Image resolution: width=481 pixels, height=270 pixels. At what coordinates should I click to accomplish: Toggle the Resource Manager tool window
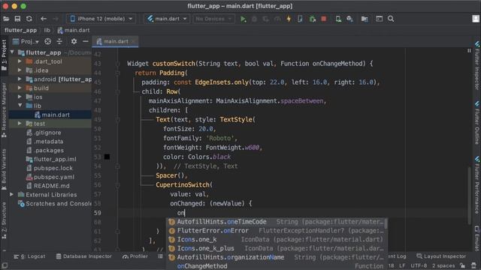click(4, 109)
